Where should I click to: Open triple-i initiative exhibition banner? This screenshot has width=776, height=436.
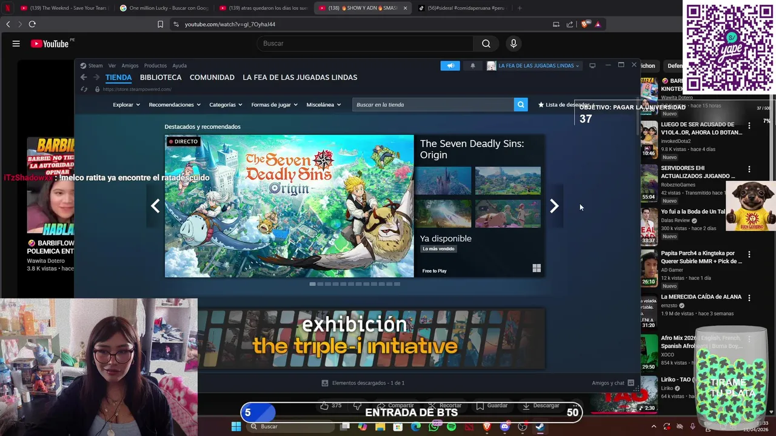tap(371, 339)
